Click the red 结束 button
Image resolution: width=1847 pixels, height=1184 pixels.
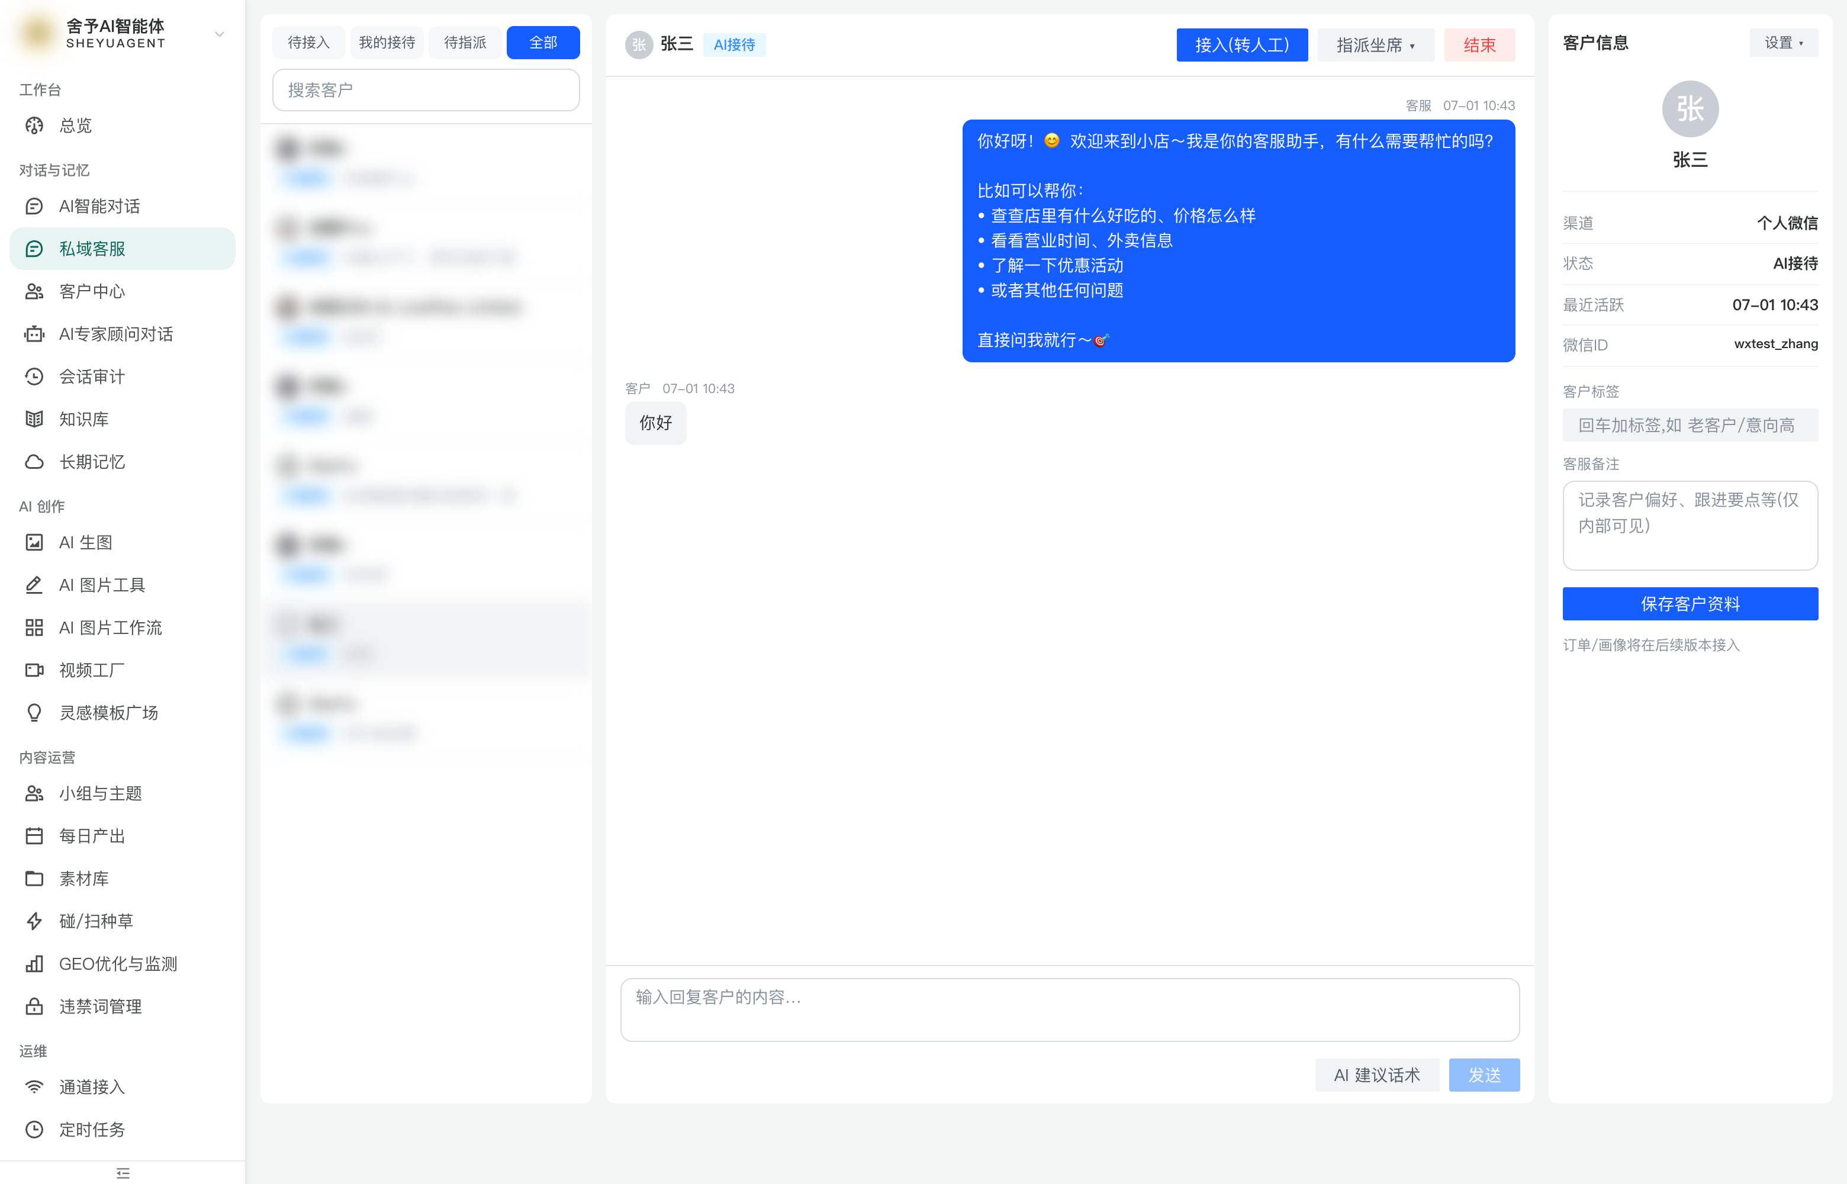1479,46
